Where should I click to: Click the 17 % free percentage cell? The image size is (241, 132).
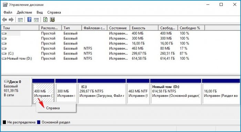[184, 49]
